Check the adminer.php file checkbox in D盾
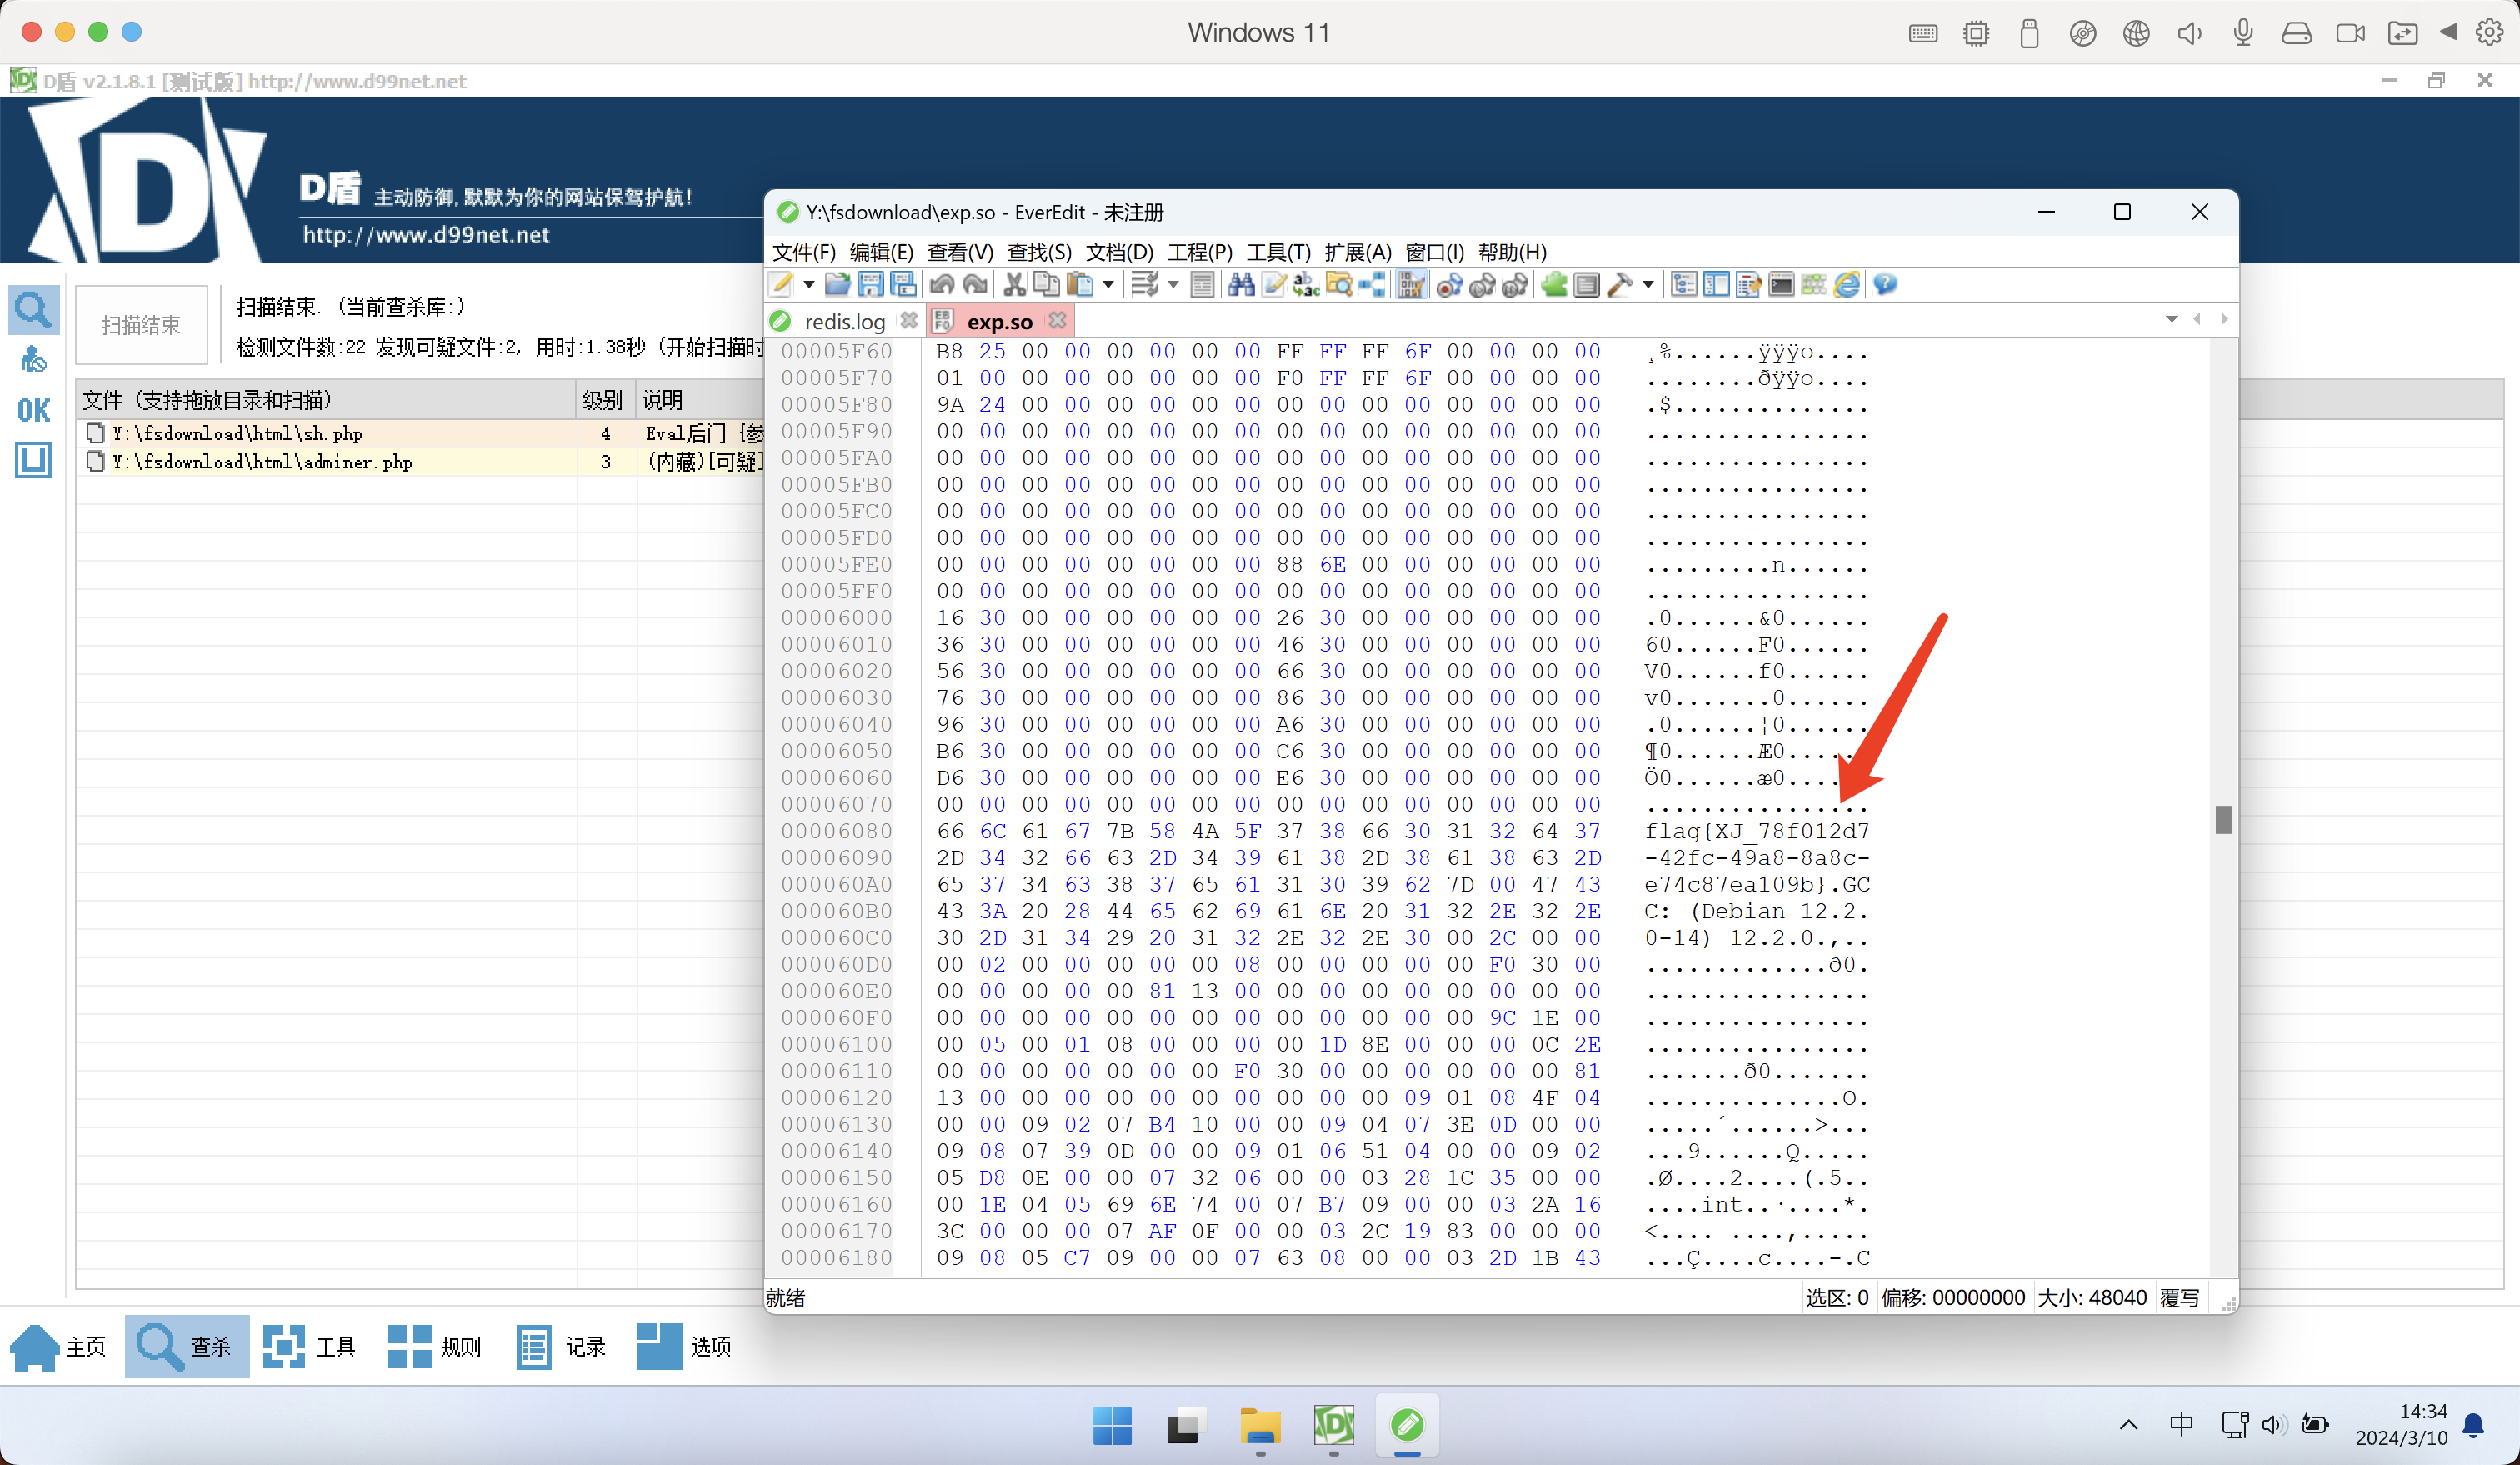This screenshot has height=1465, width=2520. point(95,462)
